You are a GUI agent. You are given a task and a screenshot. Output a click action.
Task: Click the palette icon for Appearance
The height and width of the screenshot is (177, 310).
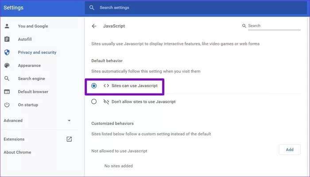(7, 65)
